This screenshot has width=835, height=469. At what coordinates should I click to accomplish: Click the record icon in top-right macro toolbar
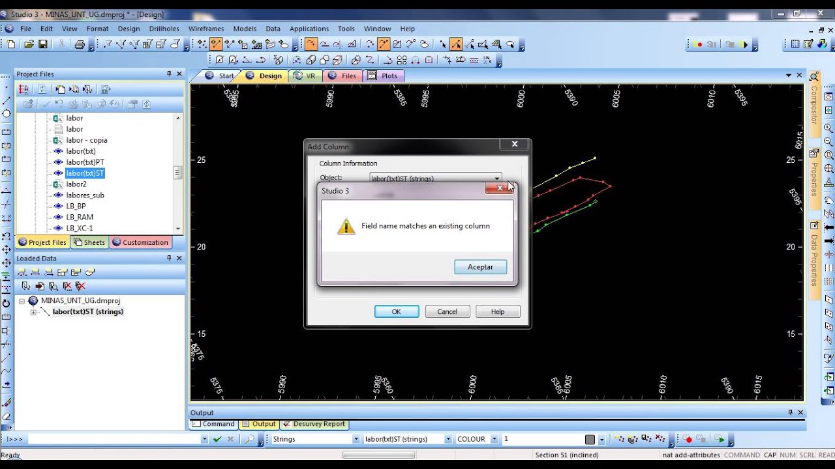[699, 44]
